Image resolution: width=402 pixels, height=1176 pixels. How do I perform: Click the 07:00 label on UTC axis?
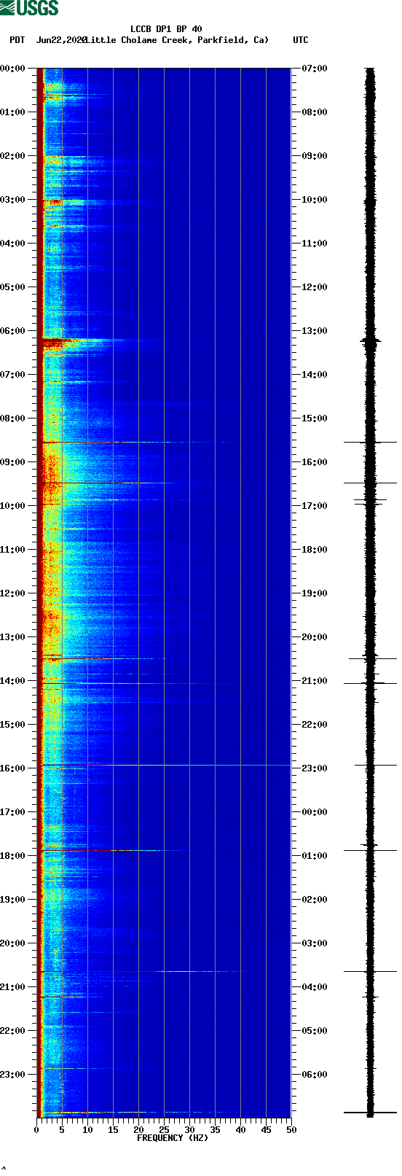(x=315, y=69)
